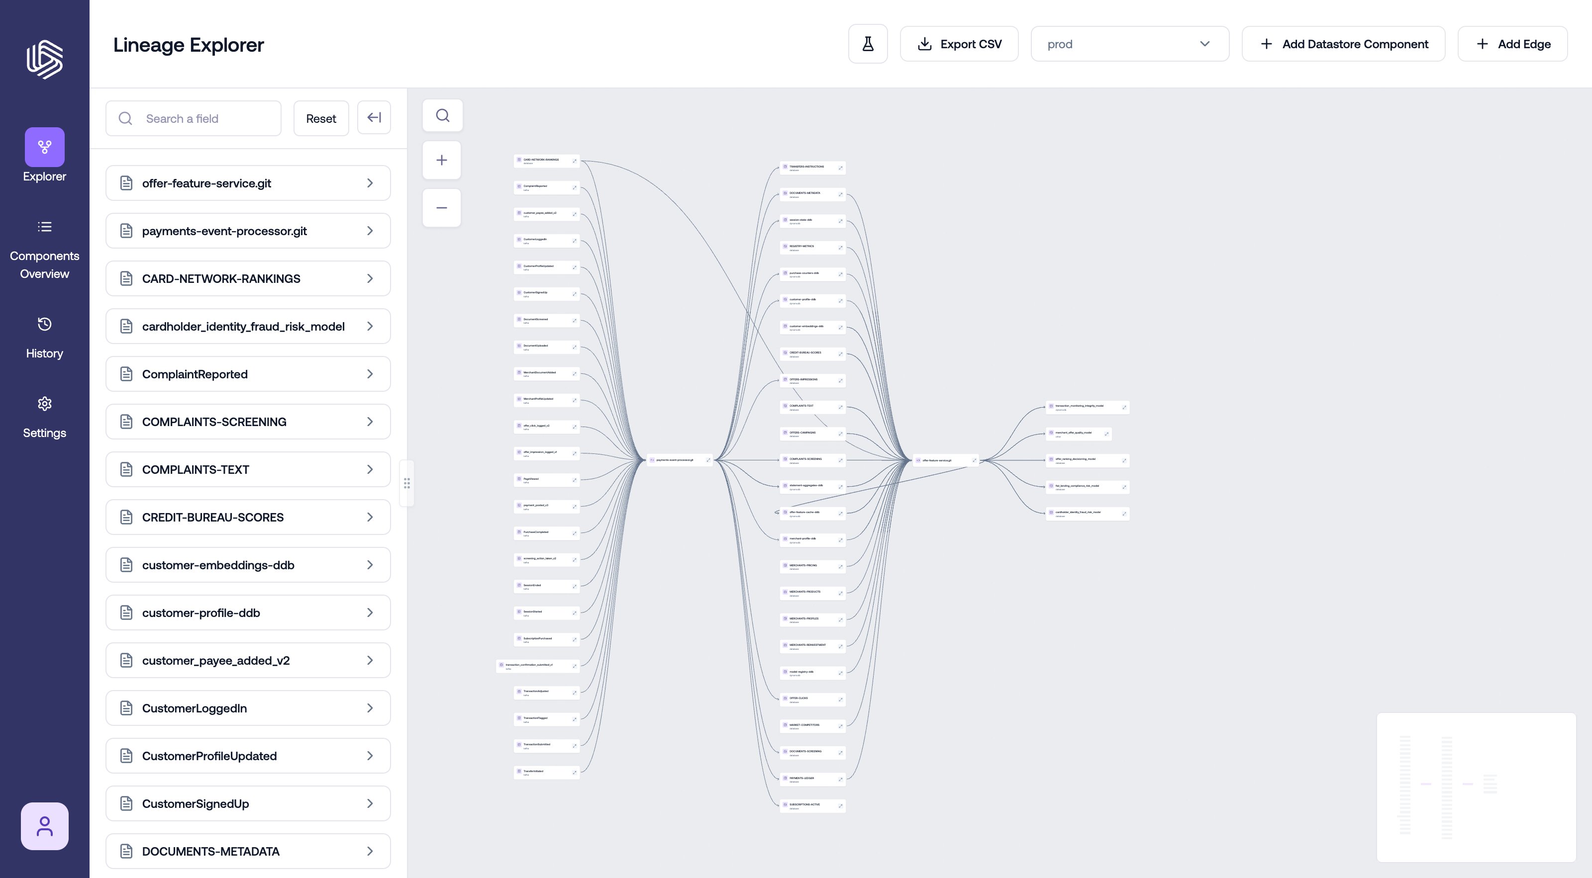Zoom out of the lineage graph
Image resolution: width=1592 pixels, height=878 pixels.
click(x=442, y=208)
